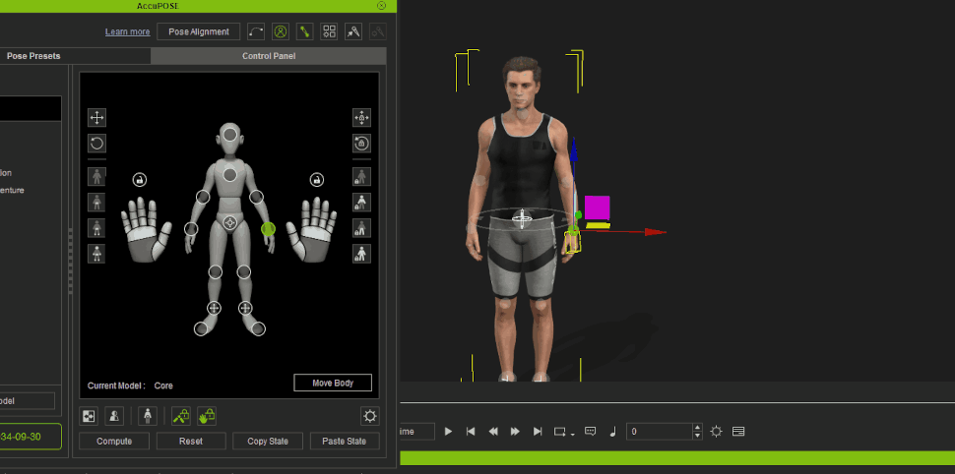Screen dimensions: 955x474
Task: Select the hip center control point on dummy
Action: (229, 222)
